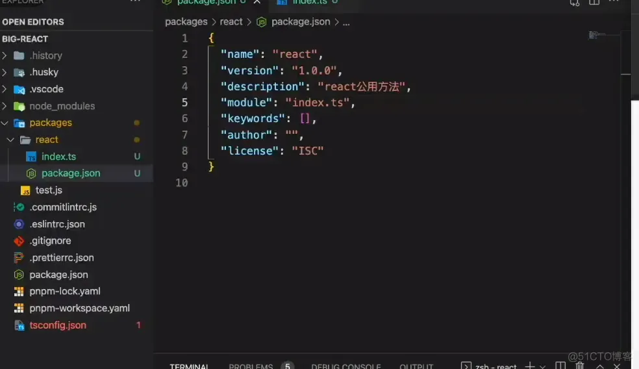The height and width of the screenshot is (369, 639).
Task: Click the react breadcrumb
Action: tap(231, 22)
